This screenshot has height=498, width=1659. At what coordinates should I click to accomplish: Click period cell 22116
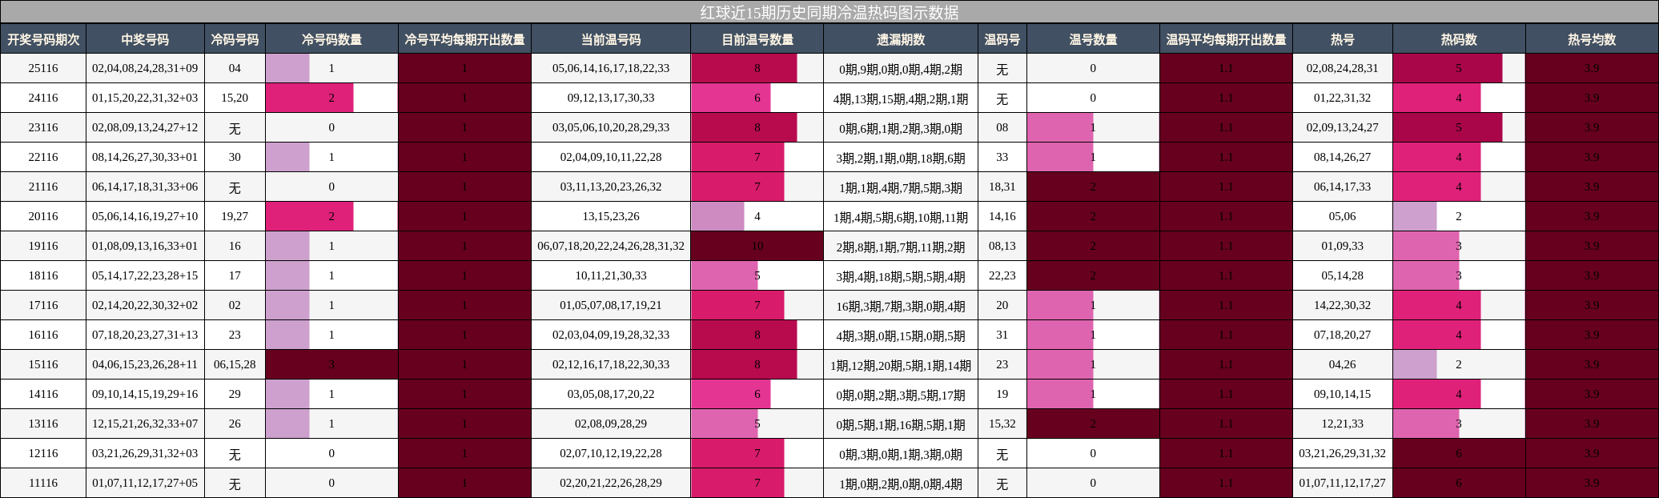pyautogui.click(x=43, y=157)
